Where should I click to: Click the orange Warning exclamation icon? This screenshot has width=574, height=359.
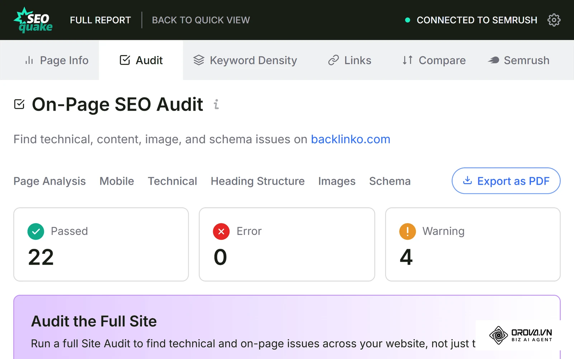click(408, 232)
